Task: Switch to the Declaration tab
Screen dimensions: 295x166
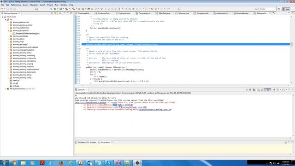Action: point(105,142)
